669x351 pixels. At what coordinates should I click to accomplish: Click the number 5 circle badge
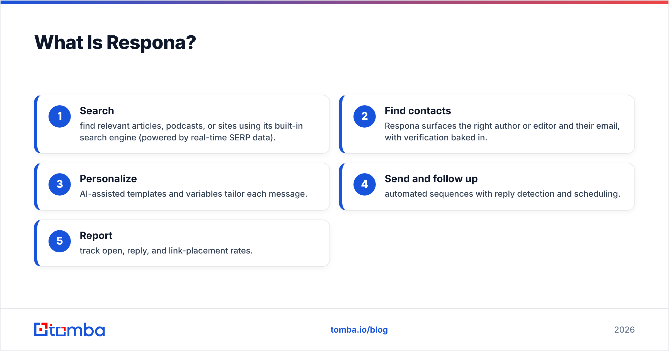pos(60,241)
